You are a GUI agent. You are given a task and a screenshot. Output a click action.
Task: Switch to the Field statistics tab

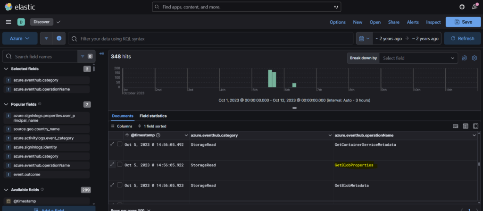(x=153, y=116)
